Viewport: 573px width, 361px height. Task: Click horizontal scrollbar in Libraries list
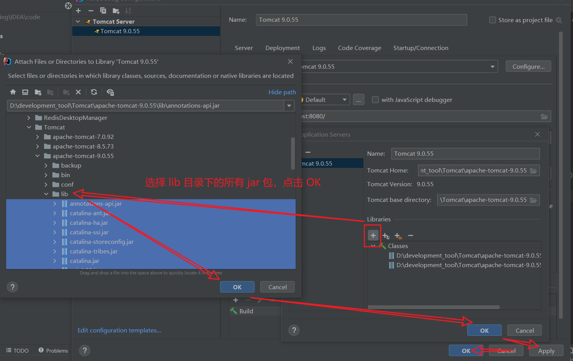[x=434, y=307]
